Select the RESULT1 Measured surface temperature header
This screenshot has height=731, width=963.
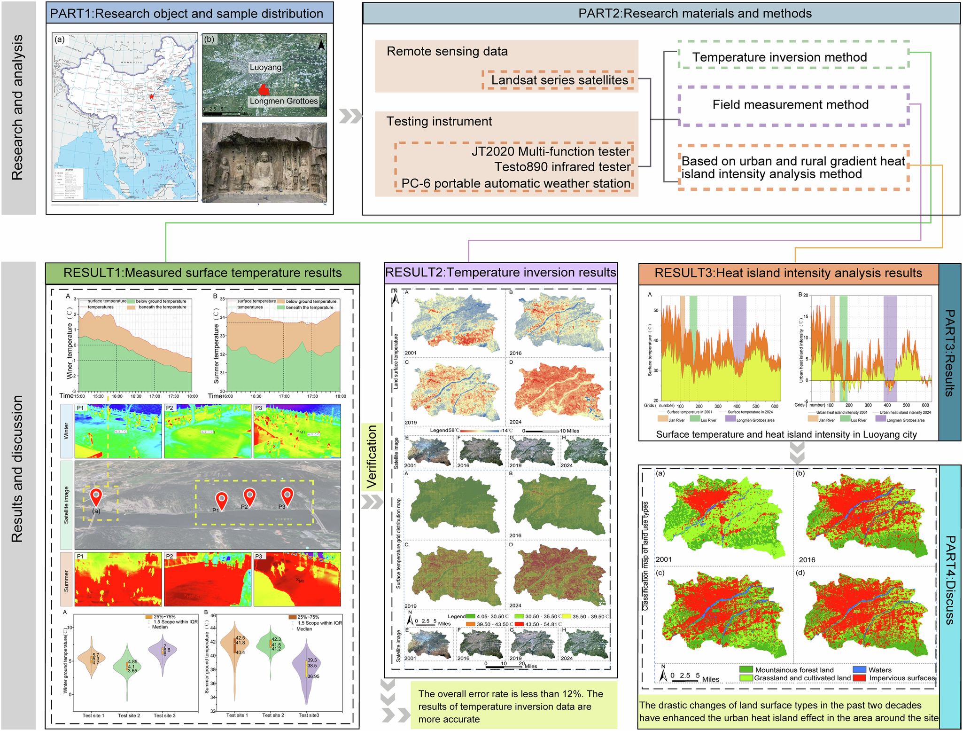(202, 273)
